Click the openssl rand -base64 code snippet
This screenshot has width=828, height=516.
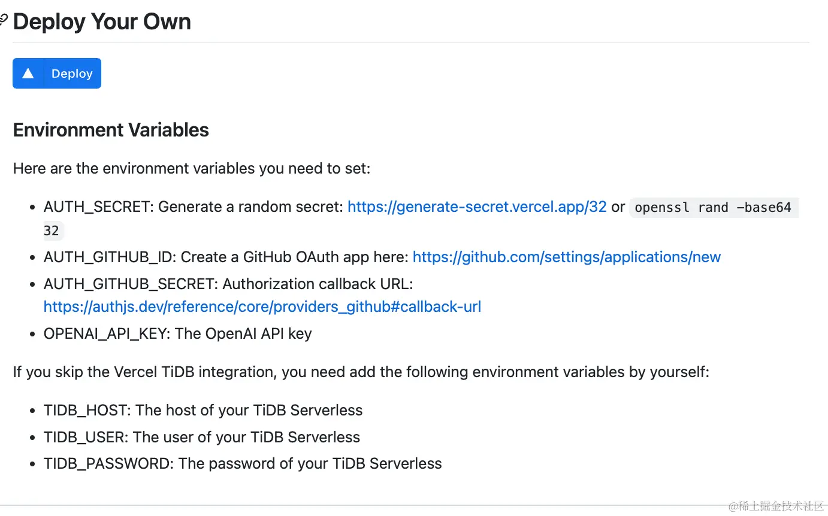713,208
